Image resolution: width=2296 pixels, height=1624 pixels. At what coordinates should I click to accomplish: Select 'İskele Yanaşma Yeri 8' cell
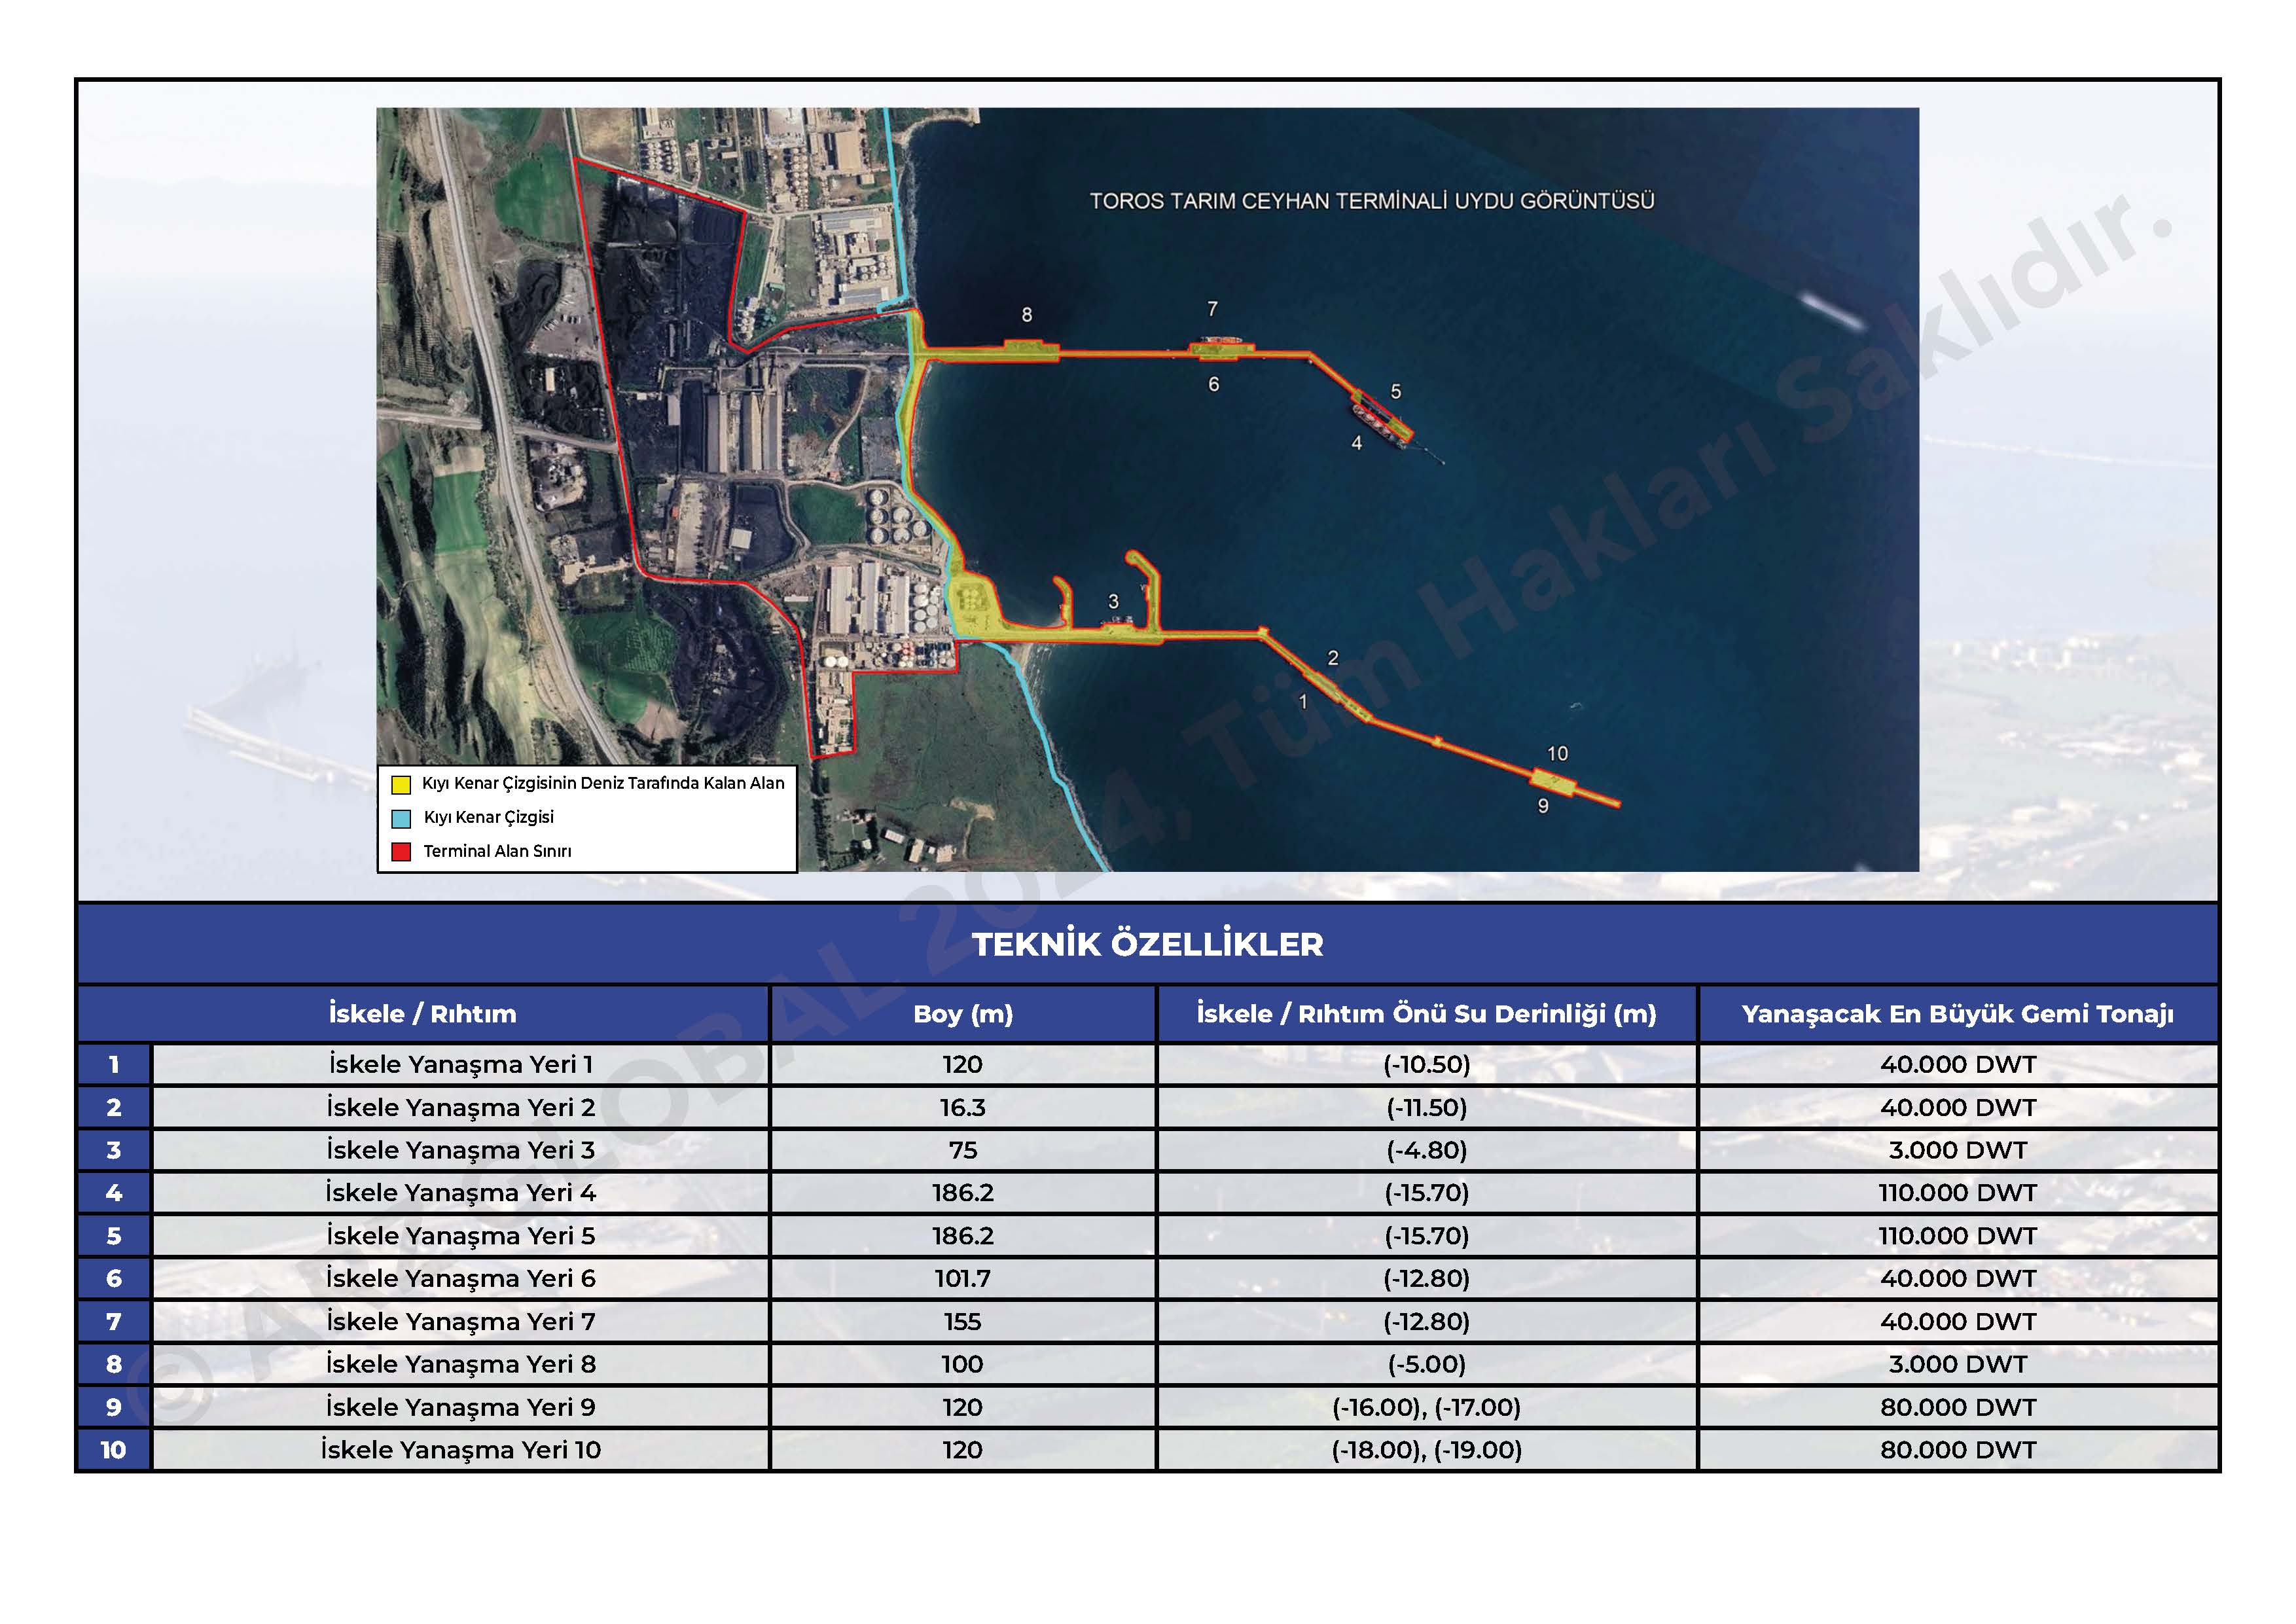coord(461,1365)
